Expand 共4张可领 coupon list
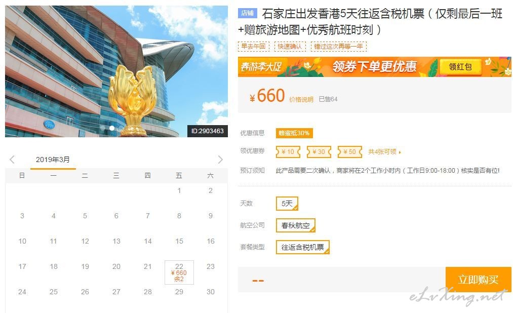The height and width of the screenshot is (313, 513). click(384, 152)
